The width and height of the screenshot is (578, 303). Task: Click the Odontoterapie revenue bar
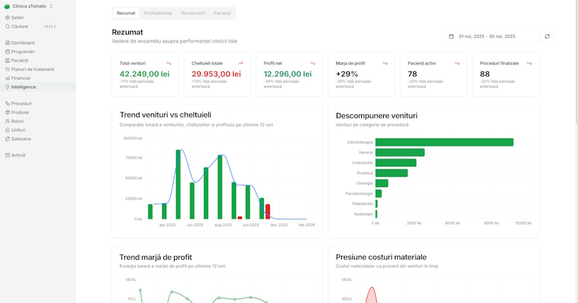point(444,142)
